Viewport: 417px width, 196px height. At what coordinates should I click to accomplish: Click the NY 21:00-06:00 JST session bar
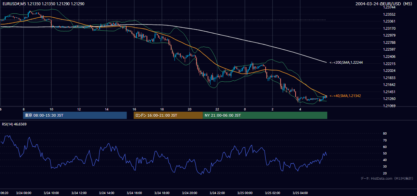[x=265, y=115]
